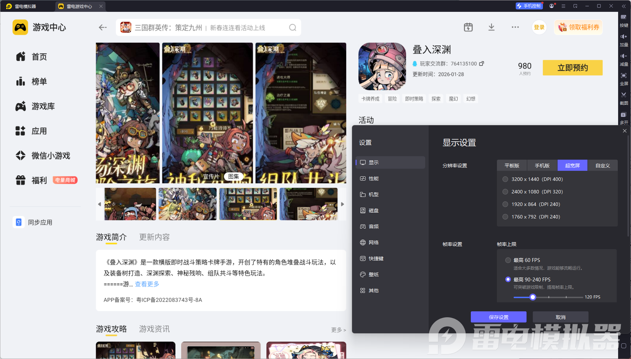
Task: Switch to the 游戏资讯 tab
Action: (x=154, y=329)
